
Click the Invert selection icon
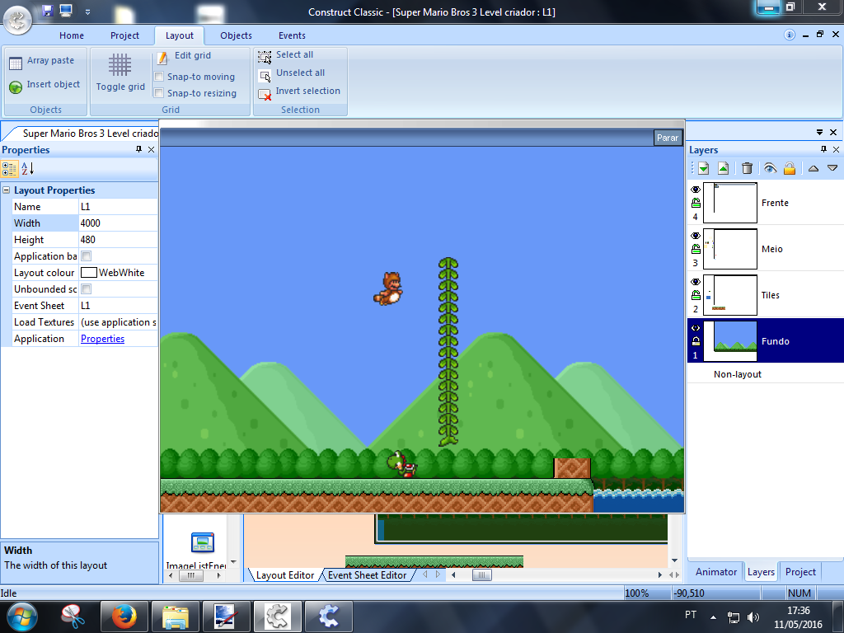pyautogui.click(x=265, y=94)
